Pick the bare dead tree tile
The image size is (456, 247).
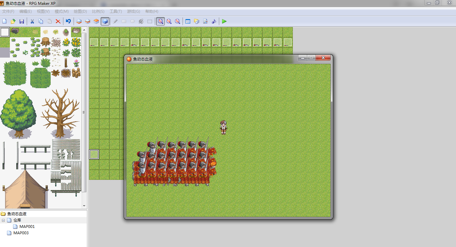pyautogui.click(x=60, y=113)
